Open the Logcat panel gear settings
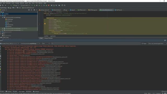Viewport: 167px width, 94px height. tap(165, 40)
